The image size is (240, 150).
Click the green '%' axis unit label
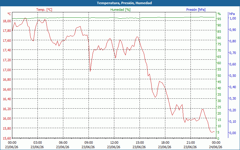[x=219, y=14]
